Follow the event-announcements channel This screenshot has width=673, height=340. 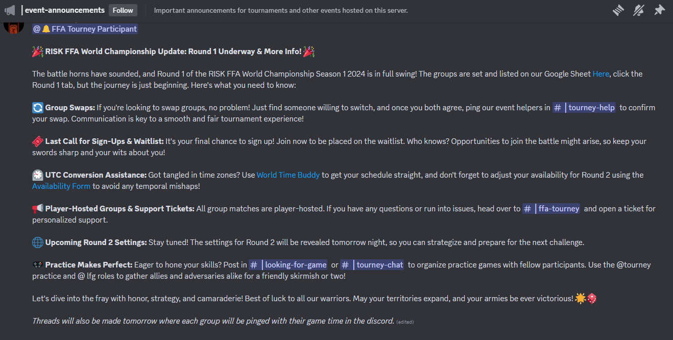[123, 10]
